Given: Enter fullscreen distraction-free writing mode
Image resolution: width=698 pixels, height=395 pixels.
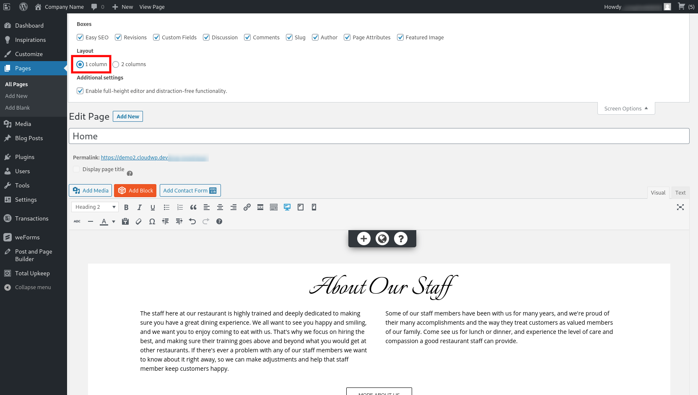Looking at the screenshot, I should pos(680,207).
